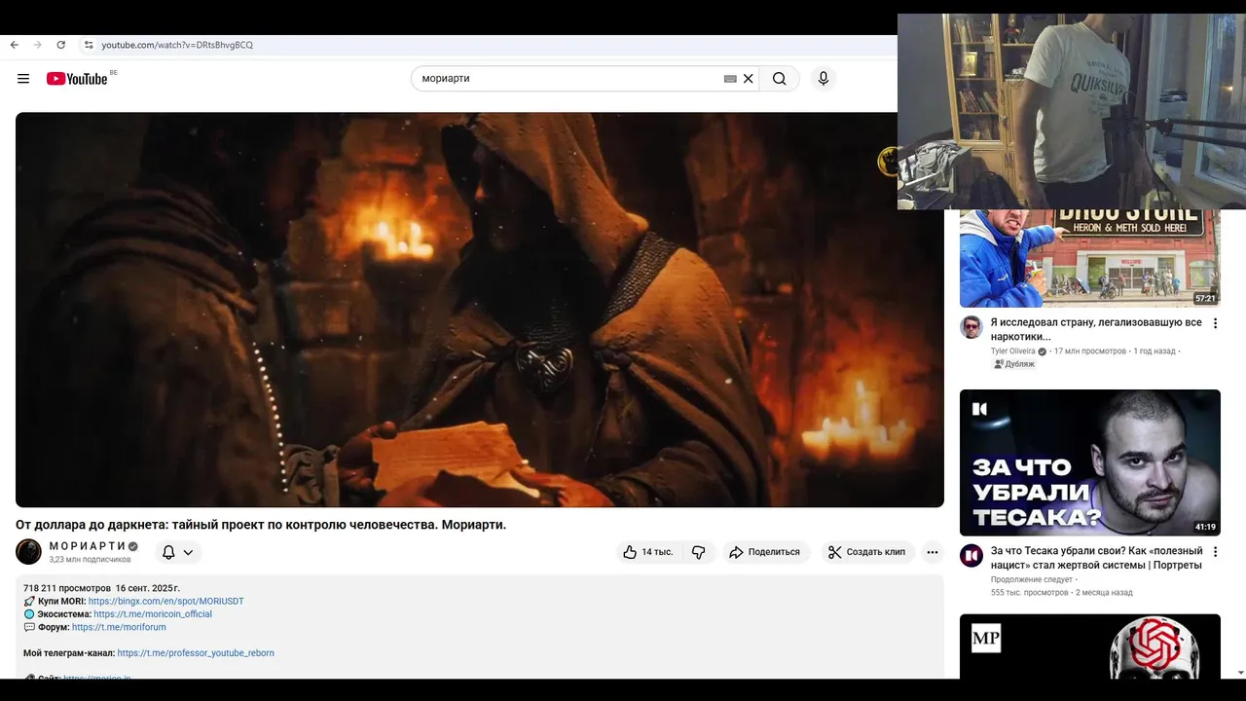Open t.me/moriforum link
Screen dimensions: 1246x701
pos(119,627)
